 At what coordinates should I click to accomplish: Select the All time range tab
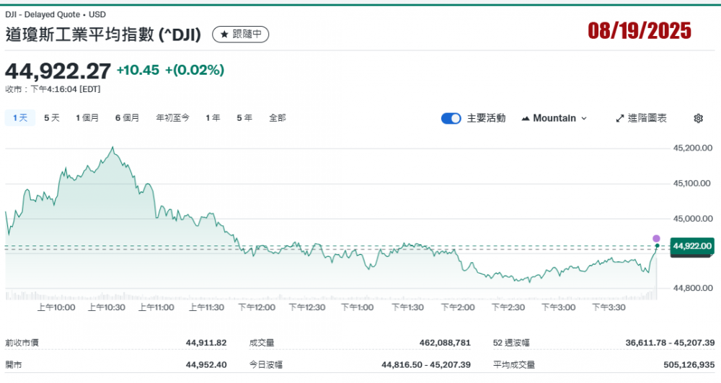[x=277, y=118]
